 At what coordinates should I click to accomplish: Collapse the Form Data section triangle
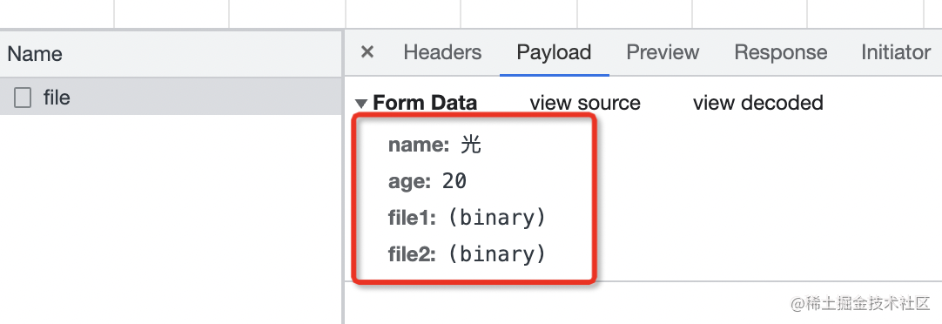point(360,104)
